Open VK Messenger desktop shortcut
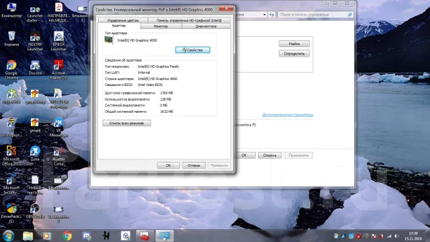Image resolution: width=430 pixels, height=242 pixels. 58,127
